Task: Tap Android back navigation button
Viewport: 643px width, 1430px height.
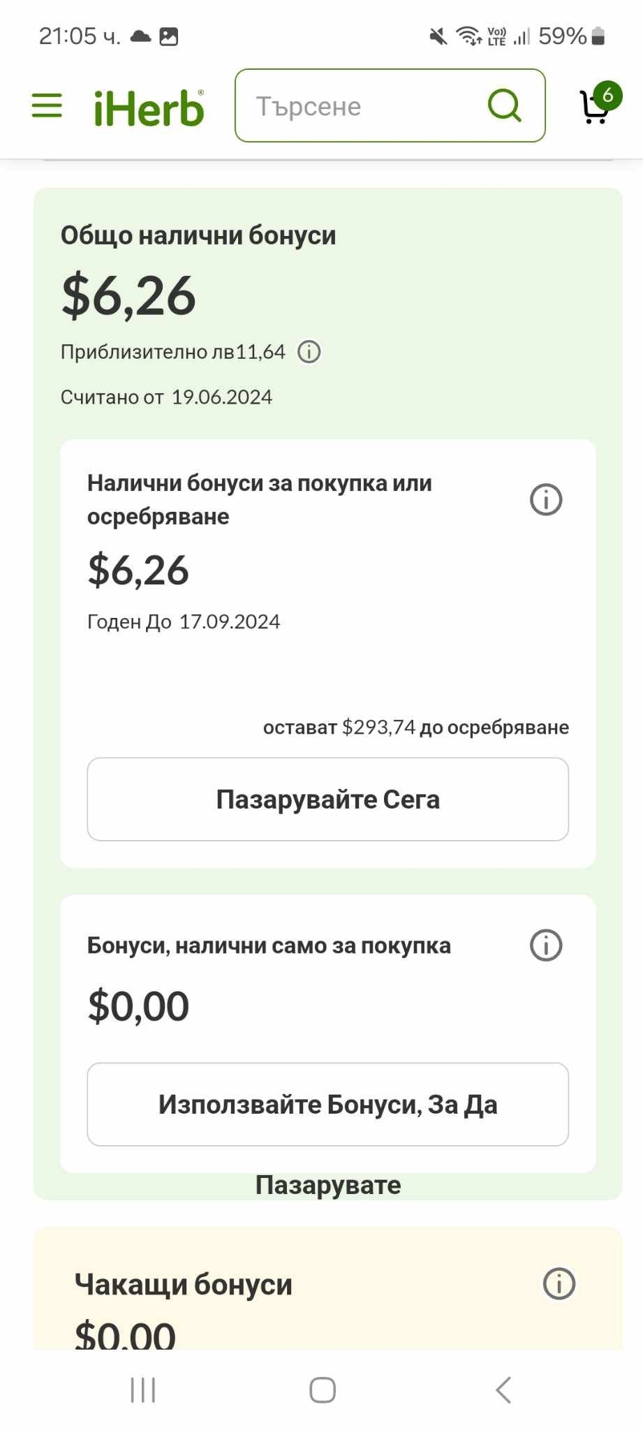Action: point(503,1390)
